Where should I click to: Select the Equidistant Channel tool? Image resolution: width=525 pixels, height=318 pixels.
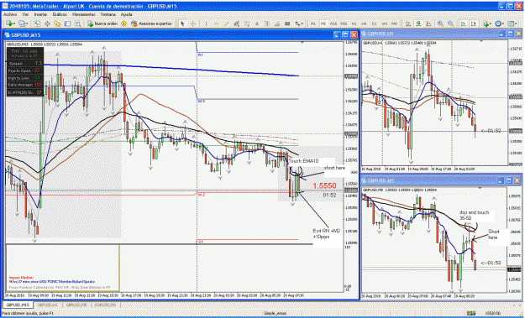click(236, 23)
